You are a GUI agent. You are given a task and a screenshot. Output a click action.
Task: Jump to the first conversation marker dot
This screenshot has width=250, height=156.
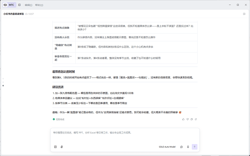point(3,79)
